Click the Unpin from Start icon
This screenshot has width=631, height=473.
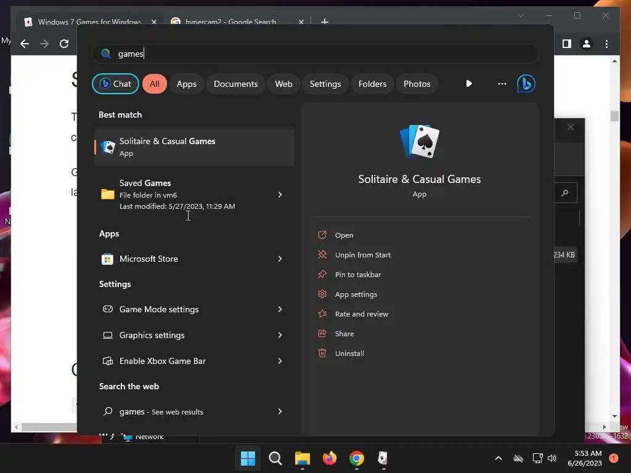point(322,254)
